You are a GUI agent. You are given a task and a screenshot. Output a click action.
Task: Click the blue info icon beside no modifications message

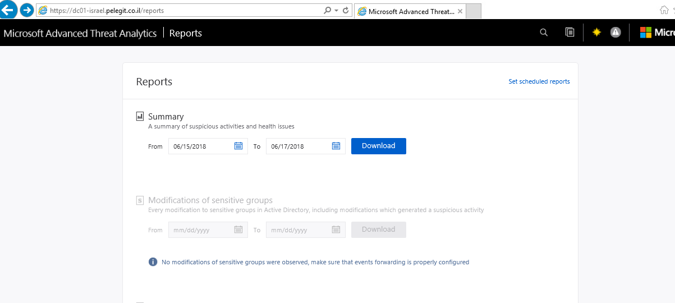(x=153, y=262)
